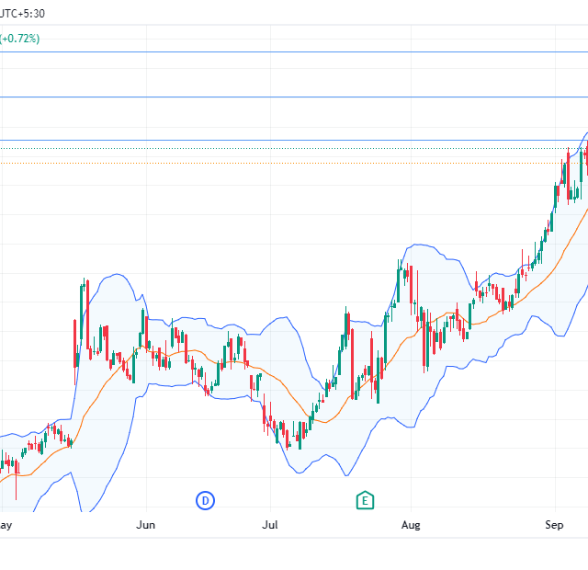
Task: Click the UTC+5:30 timezone label
Action: coord(22,14)
